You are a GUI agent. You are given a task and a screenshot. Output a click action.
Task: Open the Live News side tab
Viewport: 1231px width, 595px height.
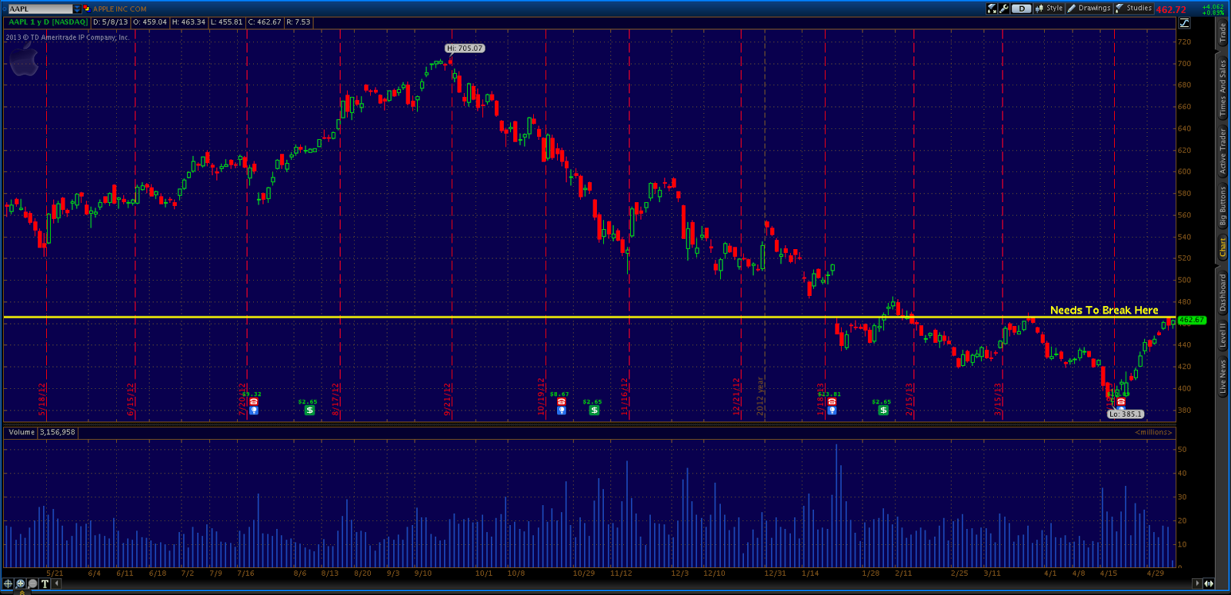coord(1223,377)
